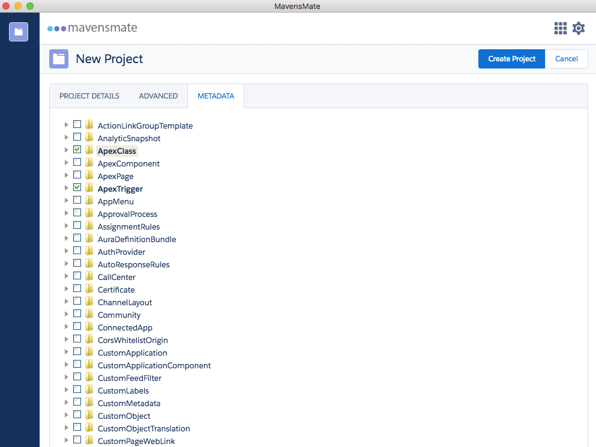This screenshot has width=596, height=447.
Task: Uncheck the ApexClass checkbox
Action: click(x=77, y=149)
